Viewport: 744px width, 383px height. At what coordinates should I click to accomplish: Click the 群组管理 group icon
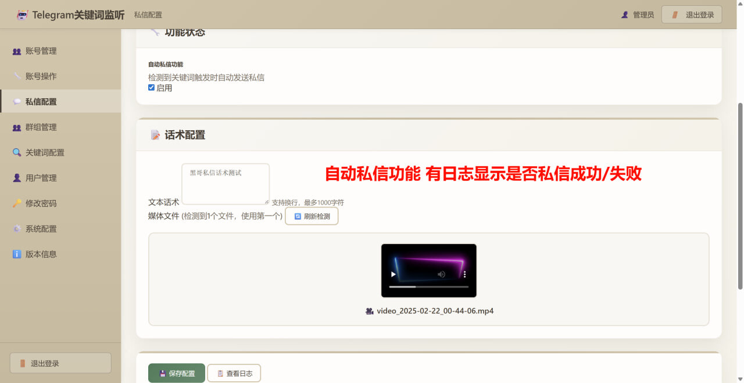tap(17, 127)
